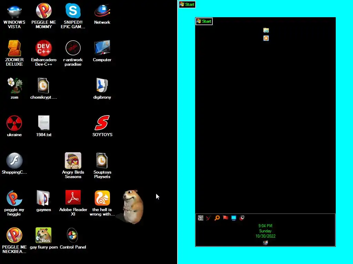Viewport: 353px width, 264px height.
Task: Click the Start button inside the black panel
Action: 204,21
